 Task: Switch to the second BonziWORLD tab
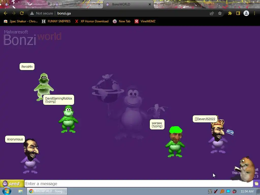(x=78, y=4)
